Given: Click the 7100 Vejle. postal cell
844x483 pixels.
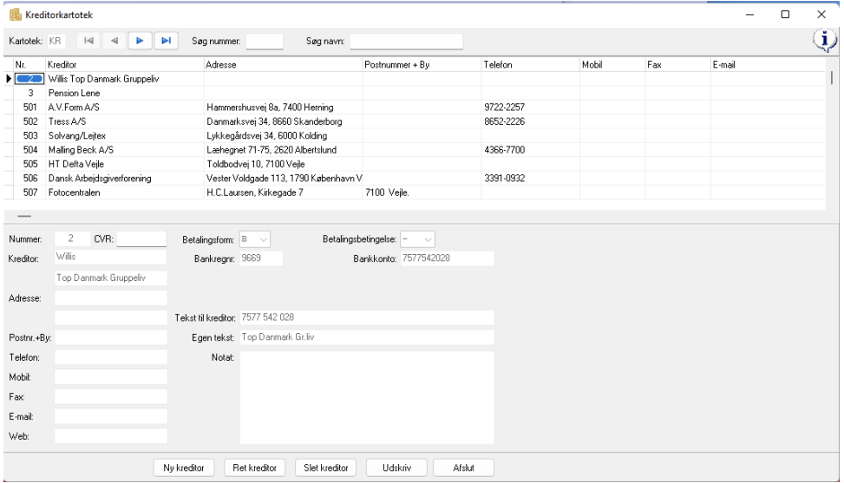Looking at the screenshot, I should 387,193.
